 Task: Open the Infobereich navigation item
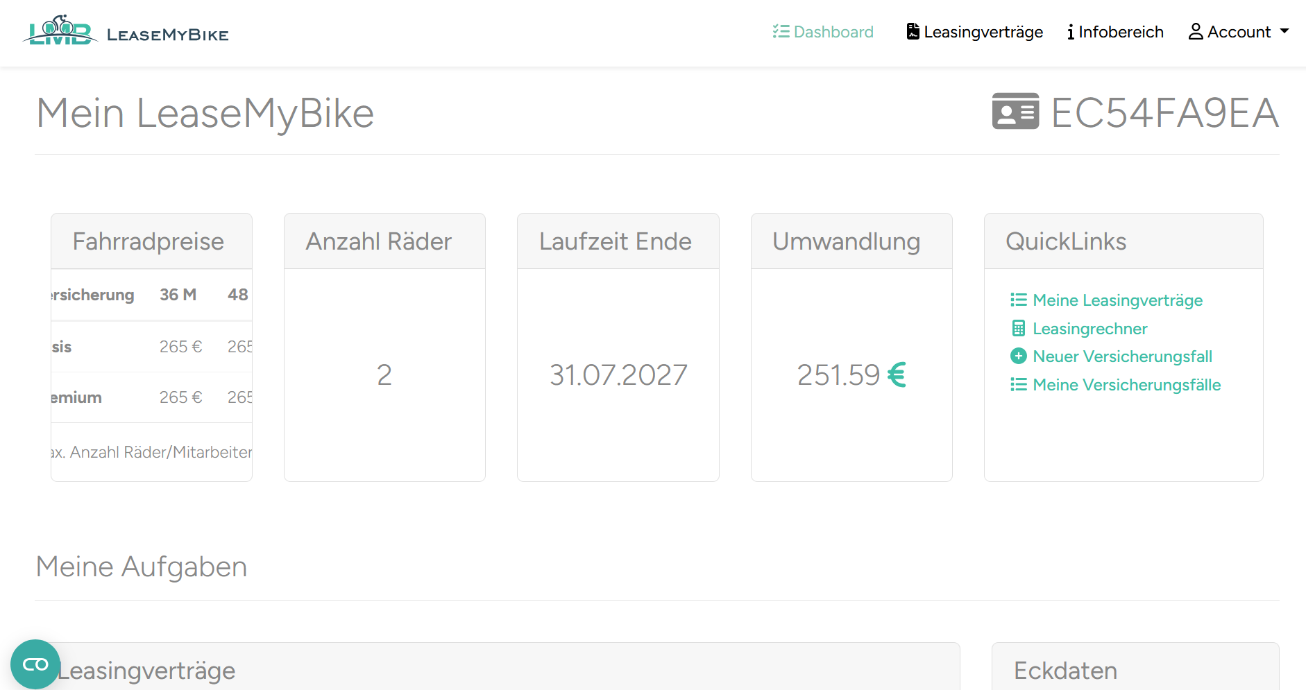pyautogui.click(x=1115, y=32)
